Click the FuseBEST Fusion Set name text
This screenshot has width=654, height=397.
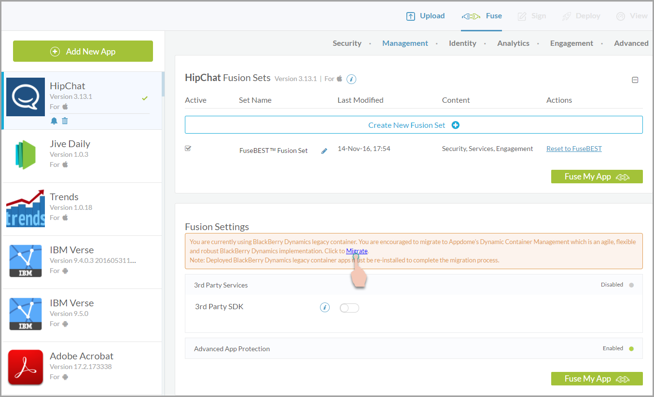pos(274,151)
